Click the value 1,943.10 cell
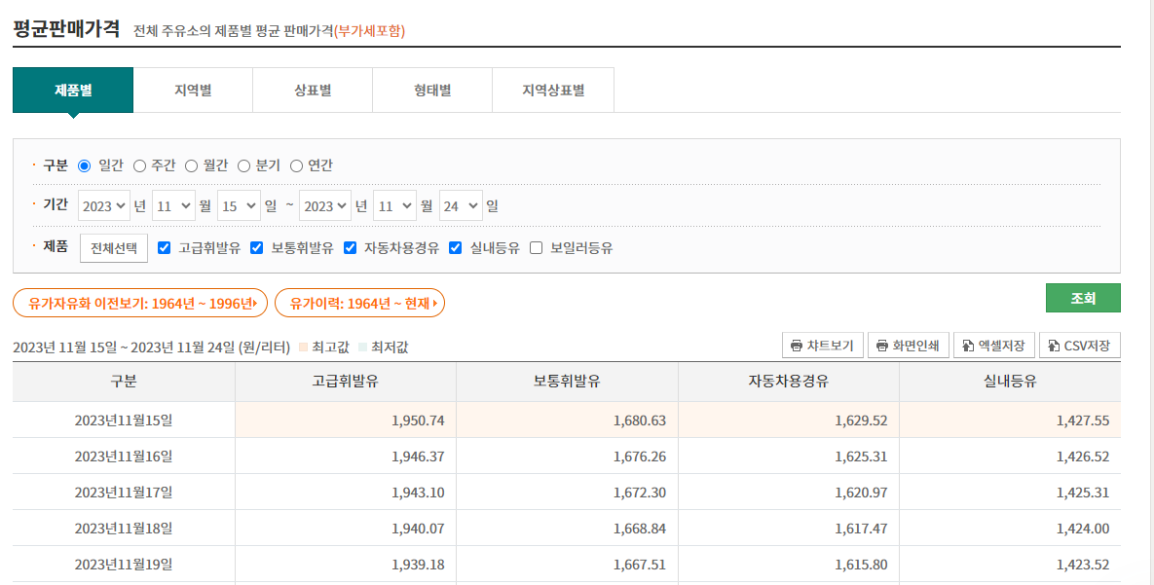This screenshot has width=1154, height=585. (x=346, y=493)
